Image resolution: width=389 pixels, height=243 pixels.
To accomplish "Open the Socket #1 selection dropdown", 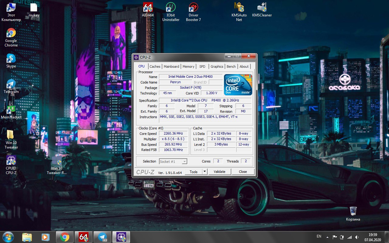I will pos(173,161).
